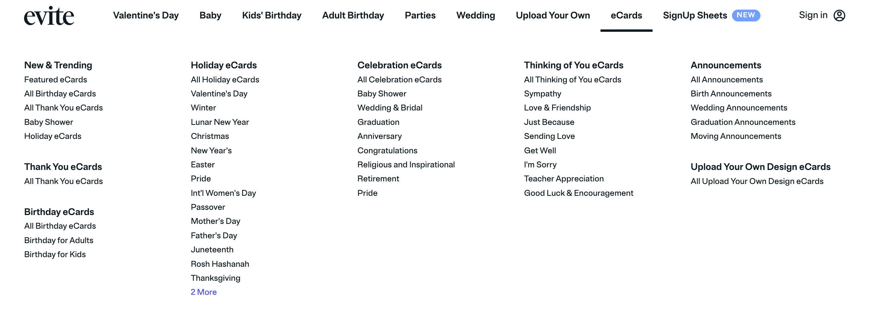Go to Lunar New Year eCards
Image resolution: width=876 pixels, height=317 pixels.
tap(220, 122)
